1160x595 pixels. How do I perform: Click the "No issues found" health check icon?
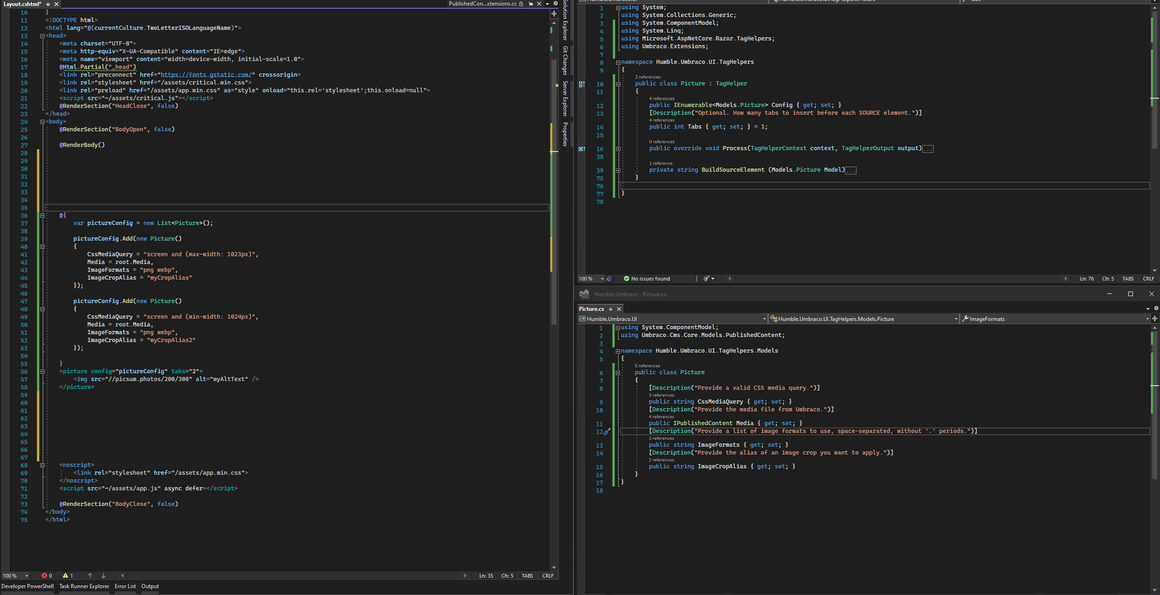coord(626,279)
